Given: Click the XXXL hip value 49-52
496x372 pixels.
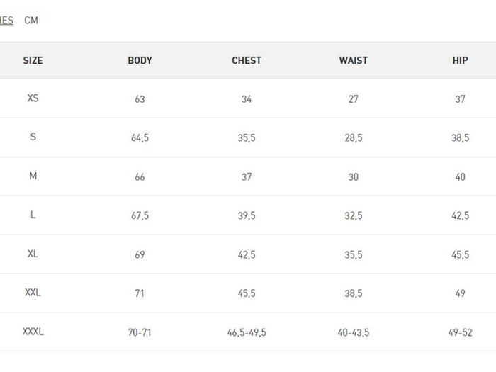Looking at the screenshot, I should (461, 332).
